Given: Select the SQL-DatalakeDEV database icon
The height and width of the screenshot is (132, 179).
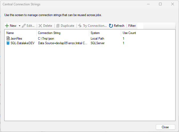Looking at the screenshot, I should click(8, 43).
